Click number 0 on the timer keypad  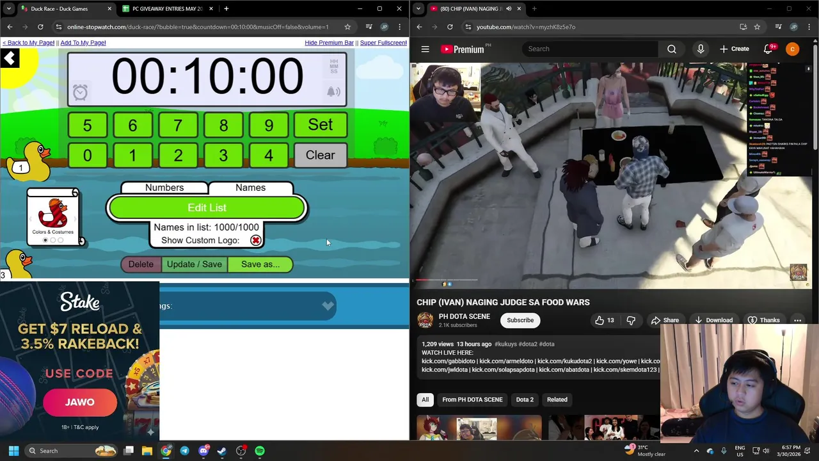point(87,156)
